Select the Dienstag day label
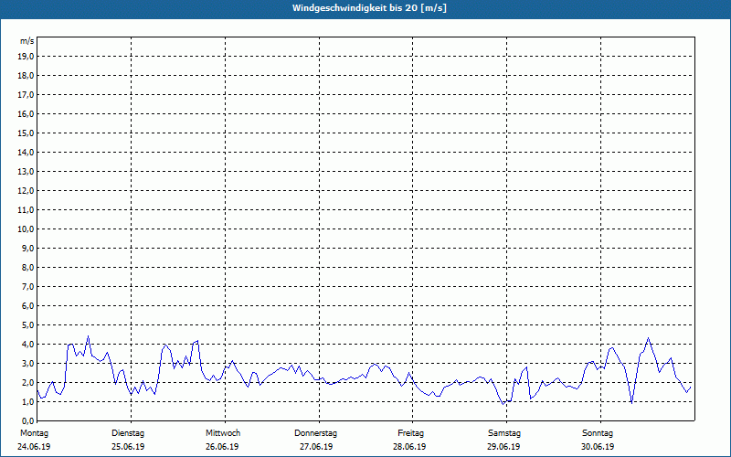 pyautogui.click(x=128, y=433)
